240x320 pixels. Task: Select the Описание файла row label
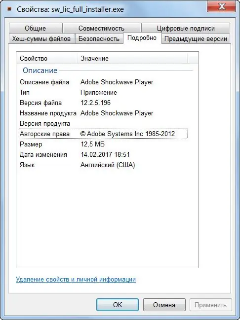(44, 82)
